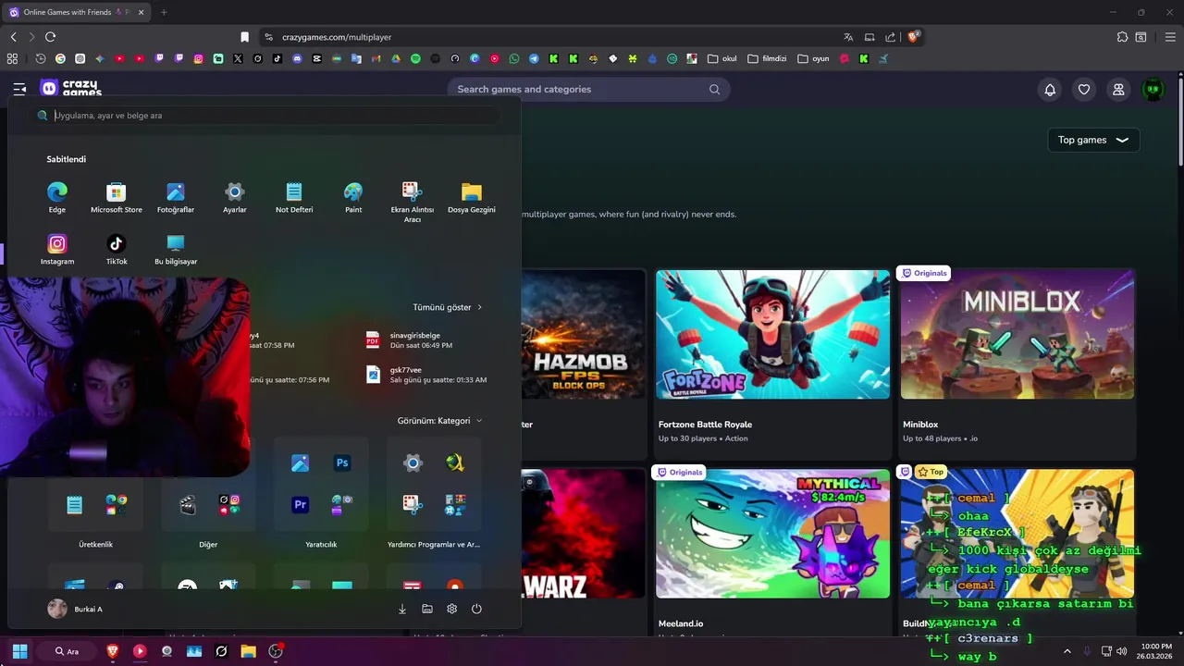This screenshot has width=1184, height=666.
Task: Open browser extensions puzzle icon
Action: click(1122, 37)
